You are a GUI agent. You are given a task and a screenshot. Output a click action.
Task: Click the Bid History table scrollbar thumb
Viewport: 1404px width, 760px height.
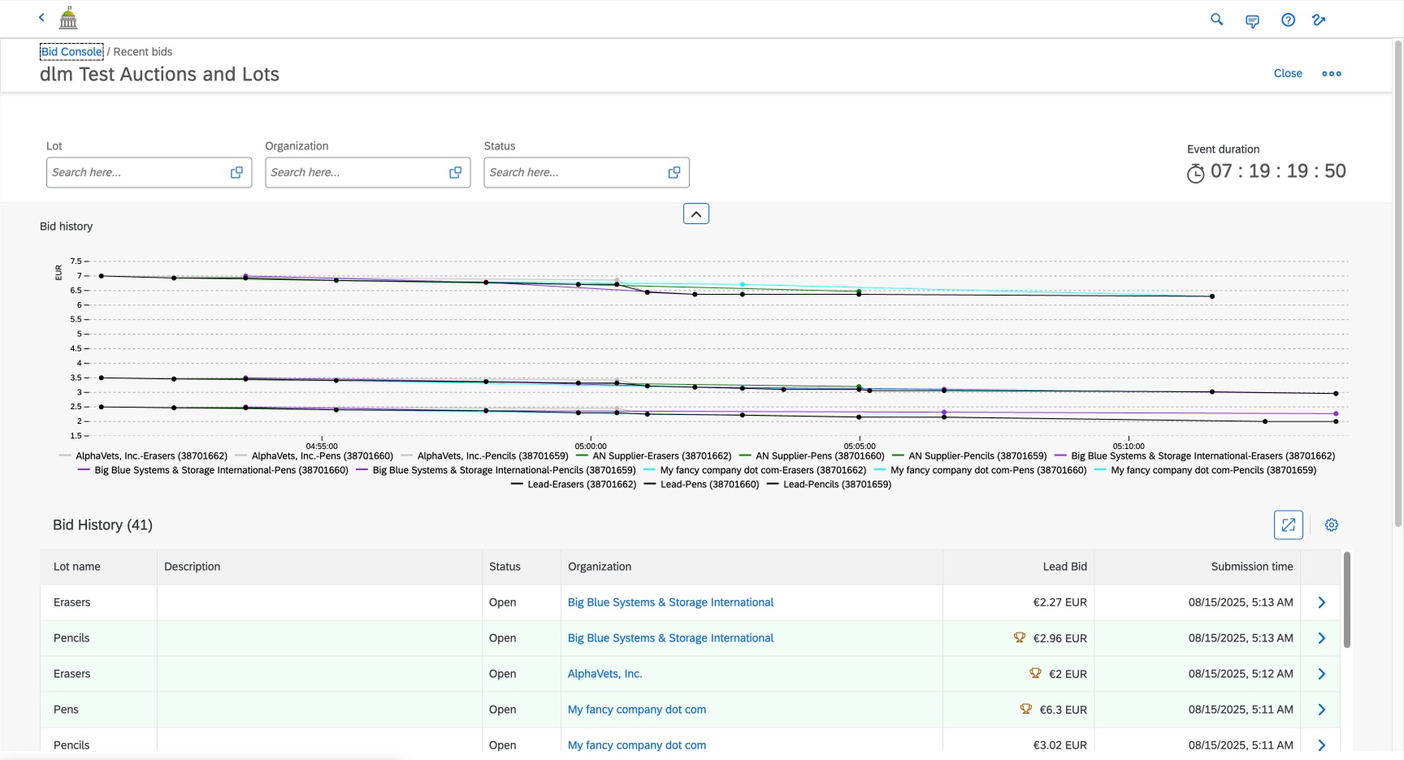[x=1346, y=599]
